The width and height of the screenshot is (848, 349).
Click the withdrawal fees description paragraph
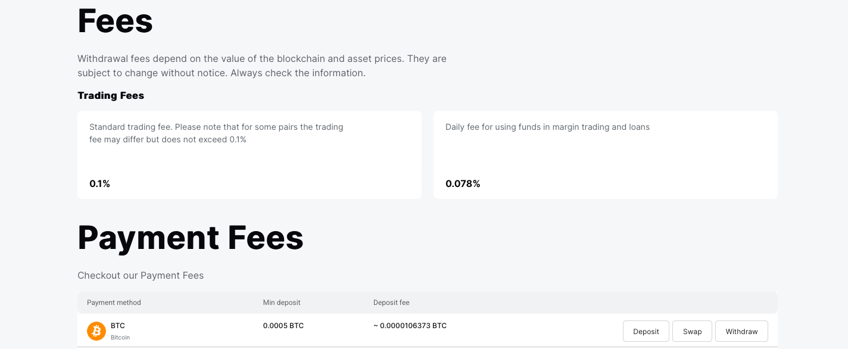pos(262,66)
